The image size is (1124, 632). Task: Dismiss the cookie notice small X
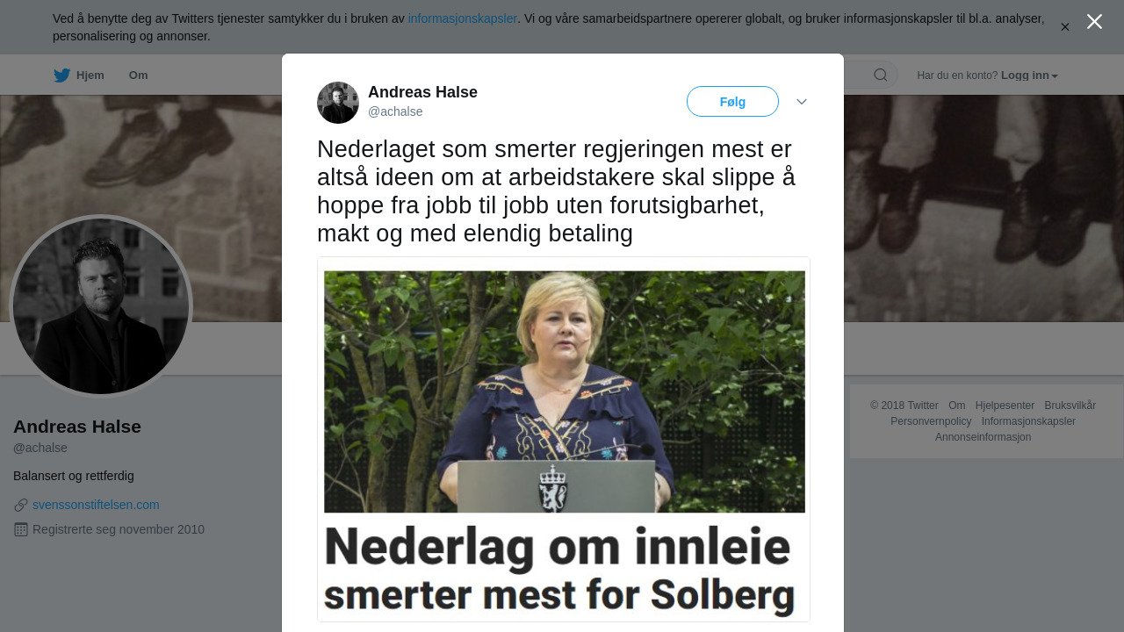click(1065, 27)
